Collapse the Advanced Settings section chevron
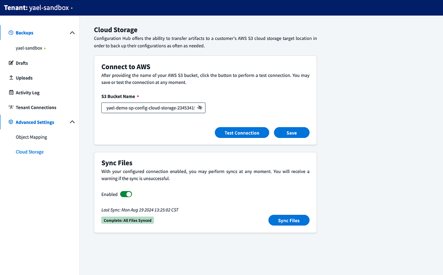The image size is (443, 275). (72, 122)
